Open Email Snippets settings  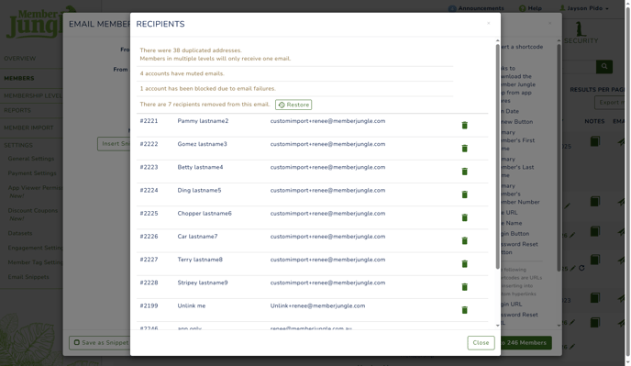coord(28,277)
